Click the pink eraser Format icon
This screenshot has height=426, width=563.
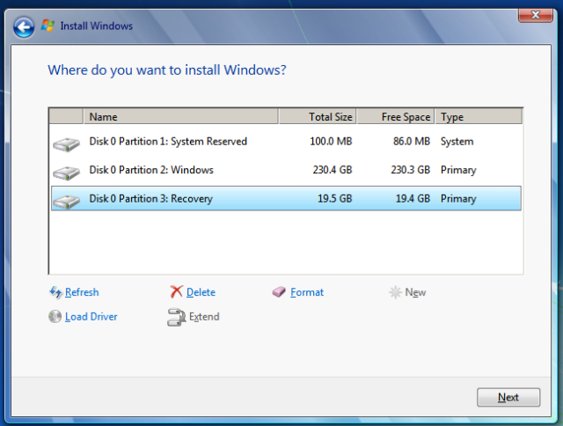(279, 291)
